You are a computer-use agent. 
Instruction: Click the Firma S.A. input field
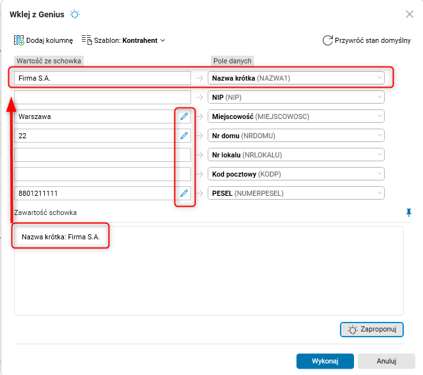(x=102, y=78)
